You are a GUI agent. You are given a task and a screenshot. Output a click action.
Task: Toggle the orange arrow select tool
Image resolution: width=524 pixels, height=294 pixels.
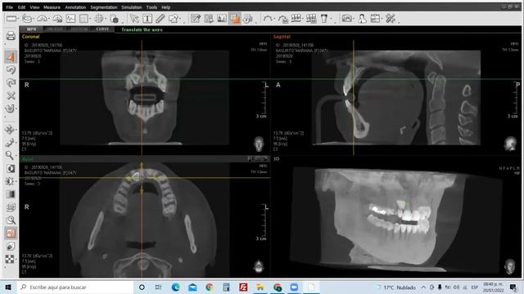point(11,57)
